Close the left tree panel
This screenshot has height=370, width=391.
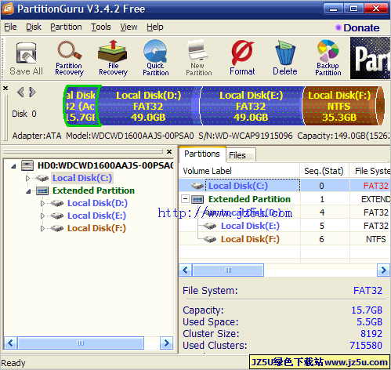tap(169, 151)
